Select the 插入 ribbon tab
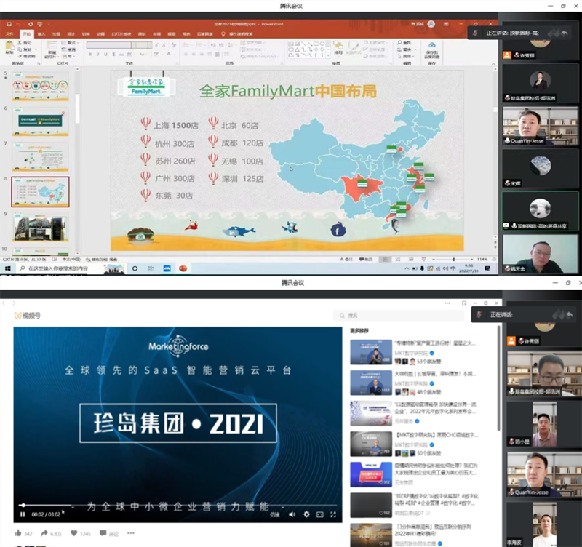Image resolution: width=582 pixels, height=547 pixels. click(x=41, y=33)
